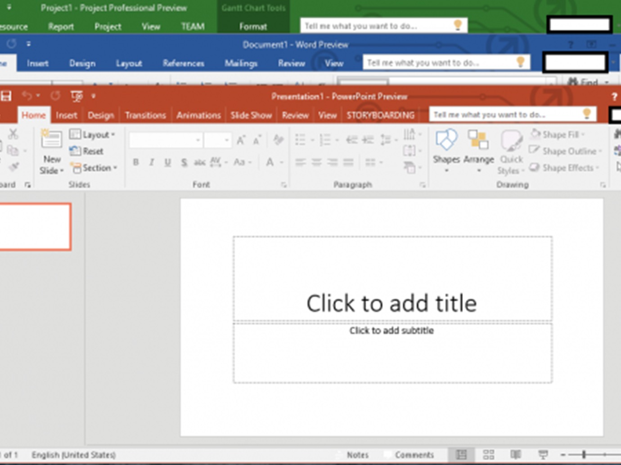This screenshot has height=465, width=621.
Task: Toggle Underline text formatting
Action: pyautogui.click(x=167, y=162)
